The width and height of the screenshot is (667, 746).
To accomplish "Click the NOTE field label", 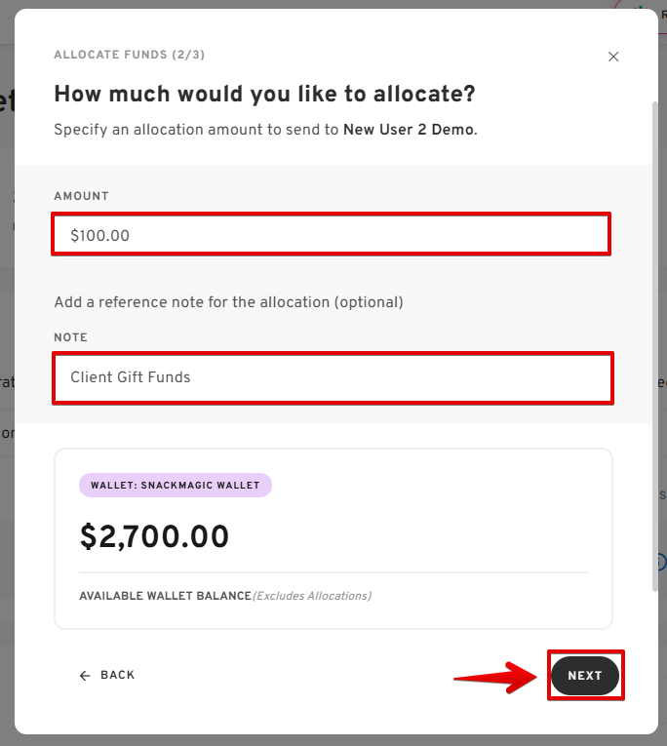I will (70, 337).
